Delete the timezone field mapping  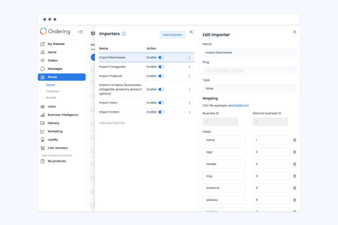pos(295,188)
